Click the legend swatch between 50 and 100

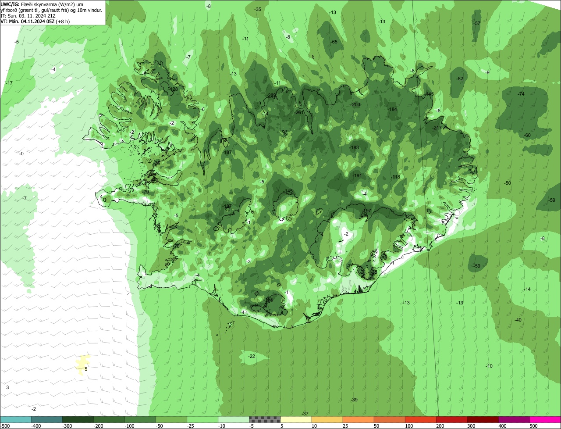coord(389,419)
